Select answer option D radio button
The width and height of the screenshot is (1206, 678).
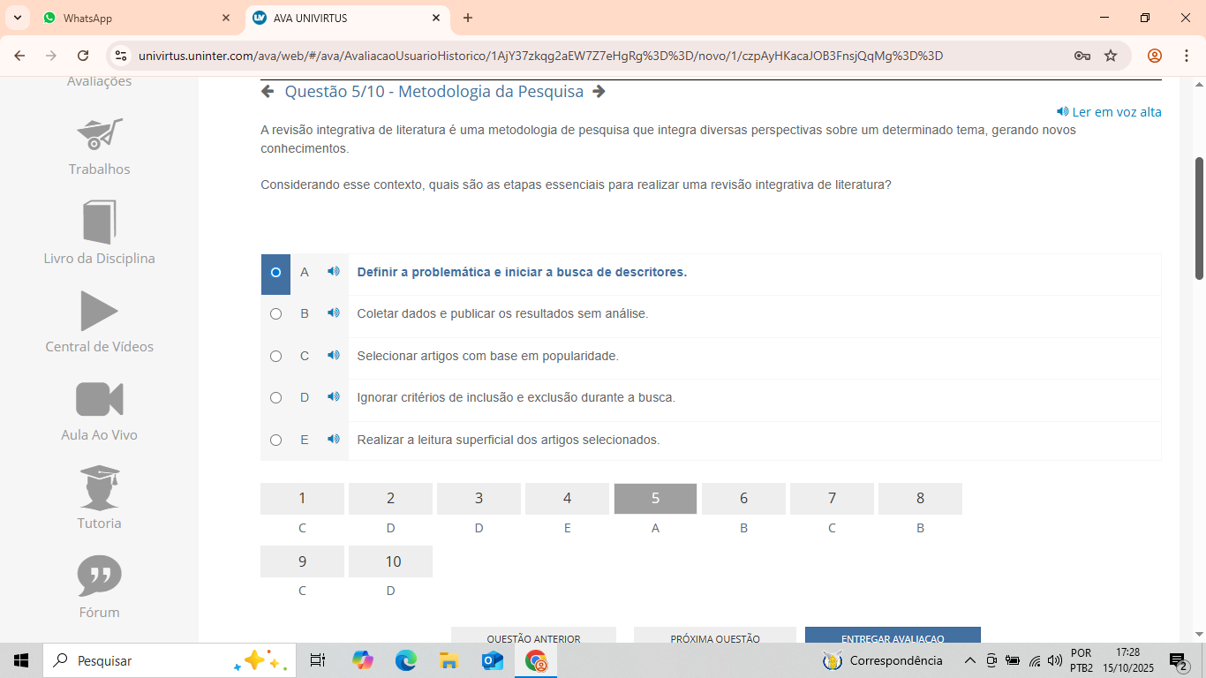click(275, 398)
